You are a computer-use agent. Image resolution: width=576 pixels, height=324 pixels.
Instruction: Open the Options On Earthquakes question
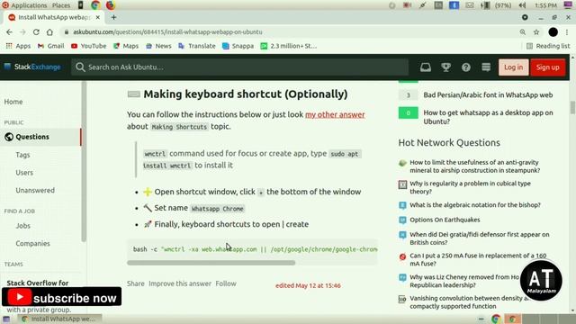click(445, 220)
